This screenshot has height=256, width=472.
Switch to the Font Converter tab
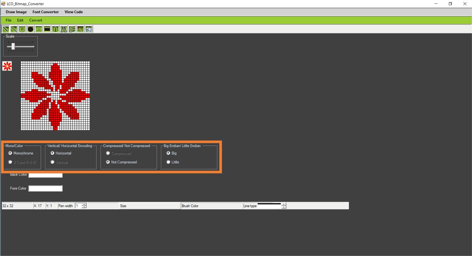46,12
